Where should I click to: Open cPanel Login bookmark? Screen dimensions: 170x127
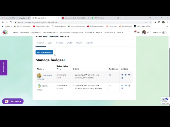pos(112,26)
